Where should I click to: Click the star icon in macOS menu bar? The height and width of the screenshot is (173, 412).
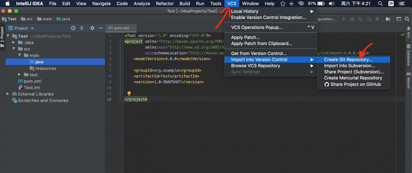pos(283,4)
